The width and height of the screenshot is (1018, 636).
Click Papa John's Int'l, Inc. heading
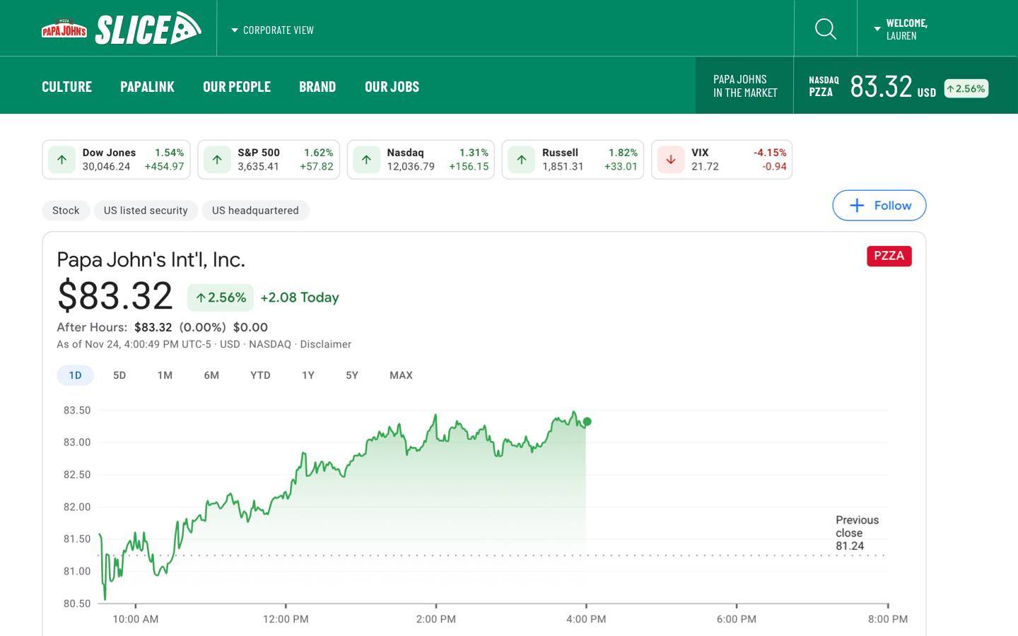[x=151, y=259]
